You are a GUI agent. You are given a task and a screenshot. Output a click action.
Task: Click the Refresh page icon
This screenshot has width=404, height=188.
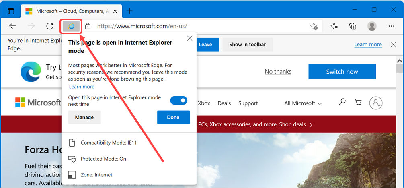[x=50, y=26]
